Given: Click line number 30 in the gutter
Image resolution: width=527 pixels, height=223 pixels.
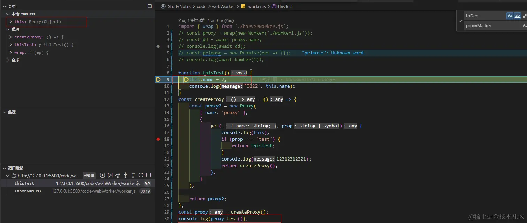Looking at the screenshot, I should coord(167,219).
